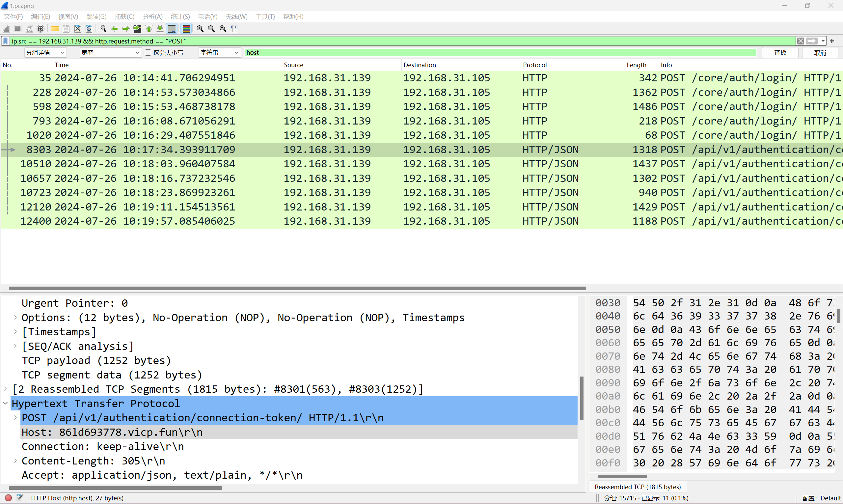
Task: Open the 宽窄 character width dropdown
Action: click(x=110, y=53)
